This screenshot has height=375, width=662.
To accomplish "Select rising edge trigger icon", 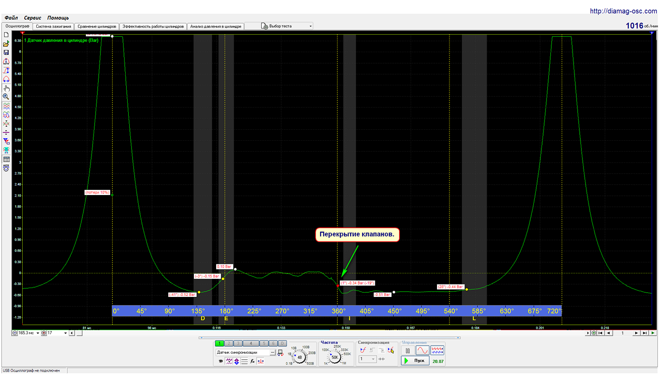I will coord(372,350).
